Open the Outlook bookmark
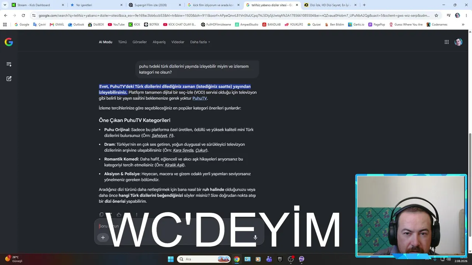The height and width of the screenshot is (265, 472). coord(76,25)
